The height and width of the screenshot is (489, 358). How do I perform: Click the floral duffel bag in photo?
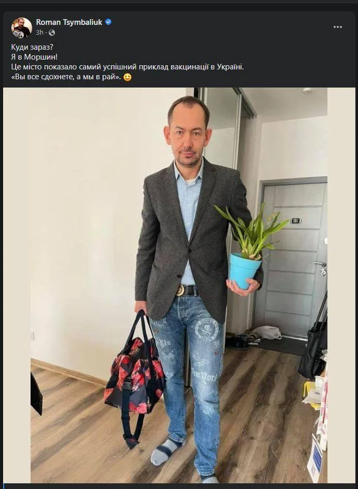point(134,378)
